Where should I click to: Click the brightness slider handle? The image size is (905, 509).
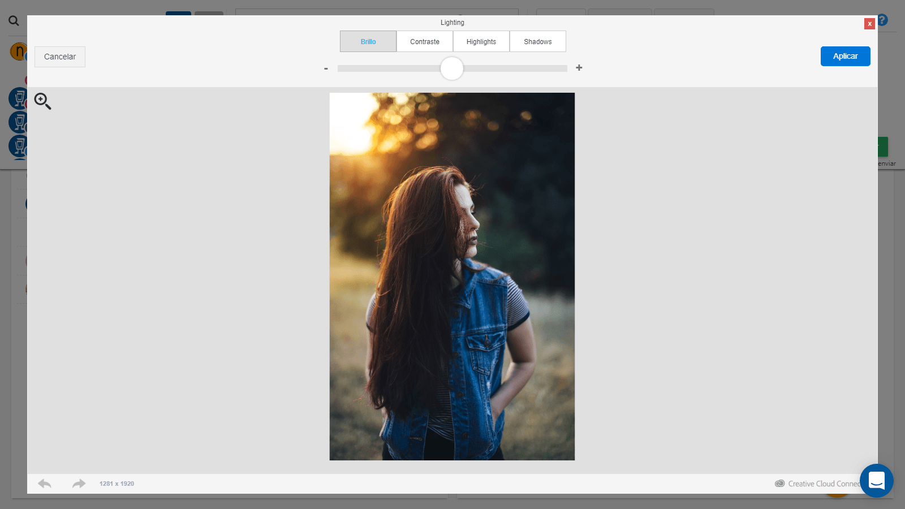pyautogui.click(x=452, y=68)
